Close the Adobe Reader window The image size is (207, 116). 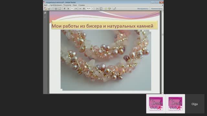tap(161, 2)
